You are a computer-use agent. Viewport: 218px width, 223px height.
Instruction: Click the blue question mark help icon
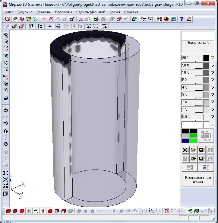[x=182, y=19]
